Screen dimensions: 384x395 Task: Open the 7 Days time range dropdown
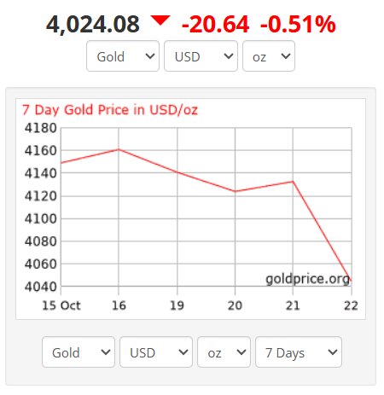coord(299,352)
